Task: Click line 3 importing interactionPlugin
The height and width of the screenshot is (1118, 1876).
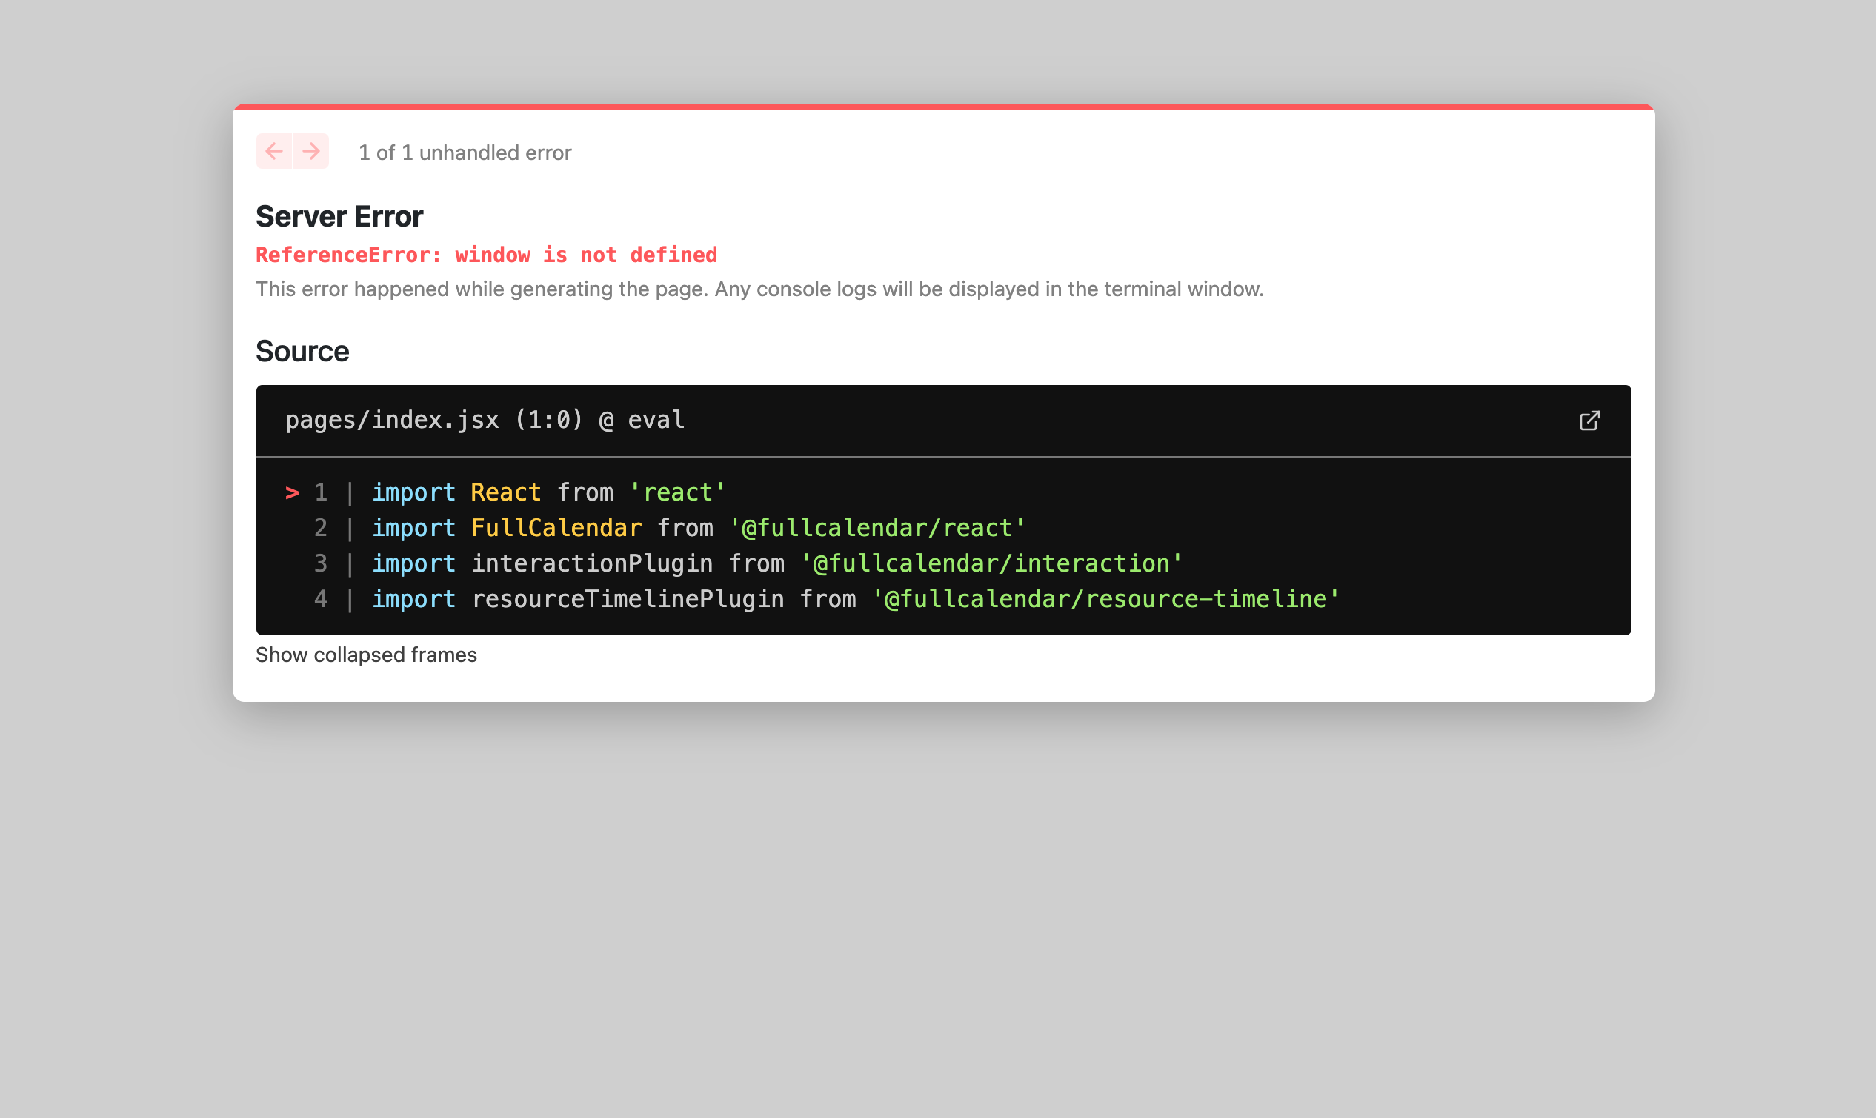Action: point(776,563)
